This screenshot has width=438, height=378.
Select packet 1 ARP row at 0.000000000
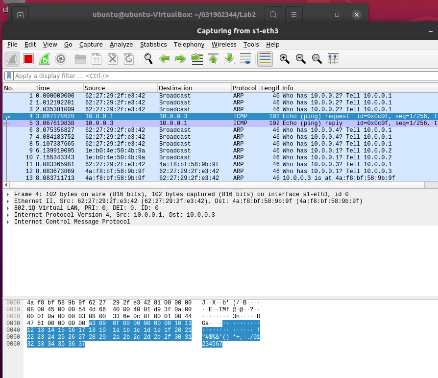tap(220, 96)
